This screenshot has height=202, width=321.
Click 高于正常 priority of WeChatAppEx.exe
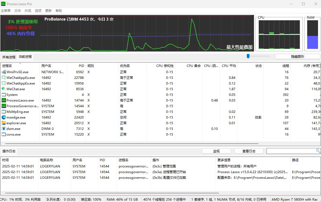pyautogui.click(x=127, y=78)
